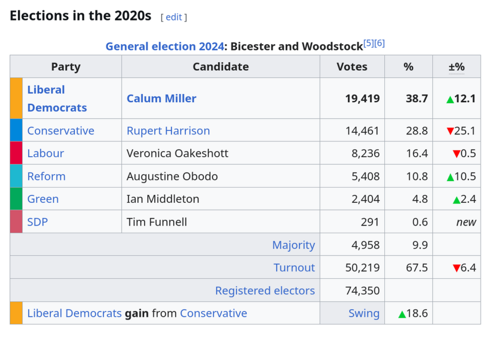Click the ±% column header abbreviation
Viewport: 491px width, 337px height.
pos(456,67)
